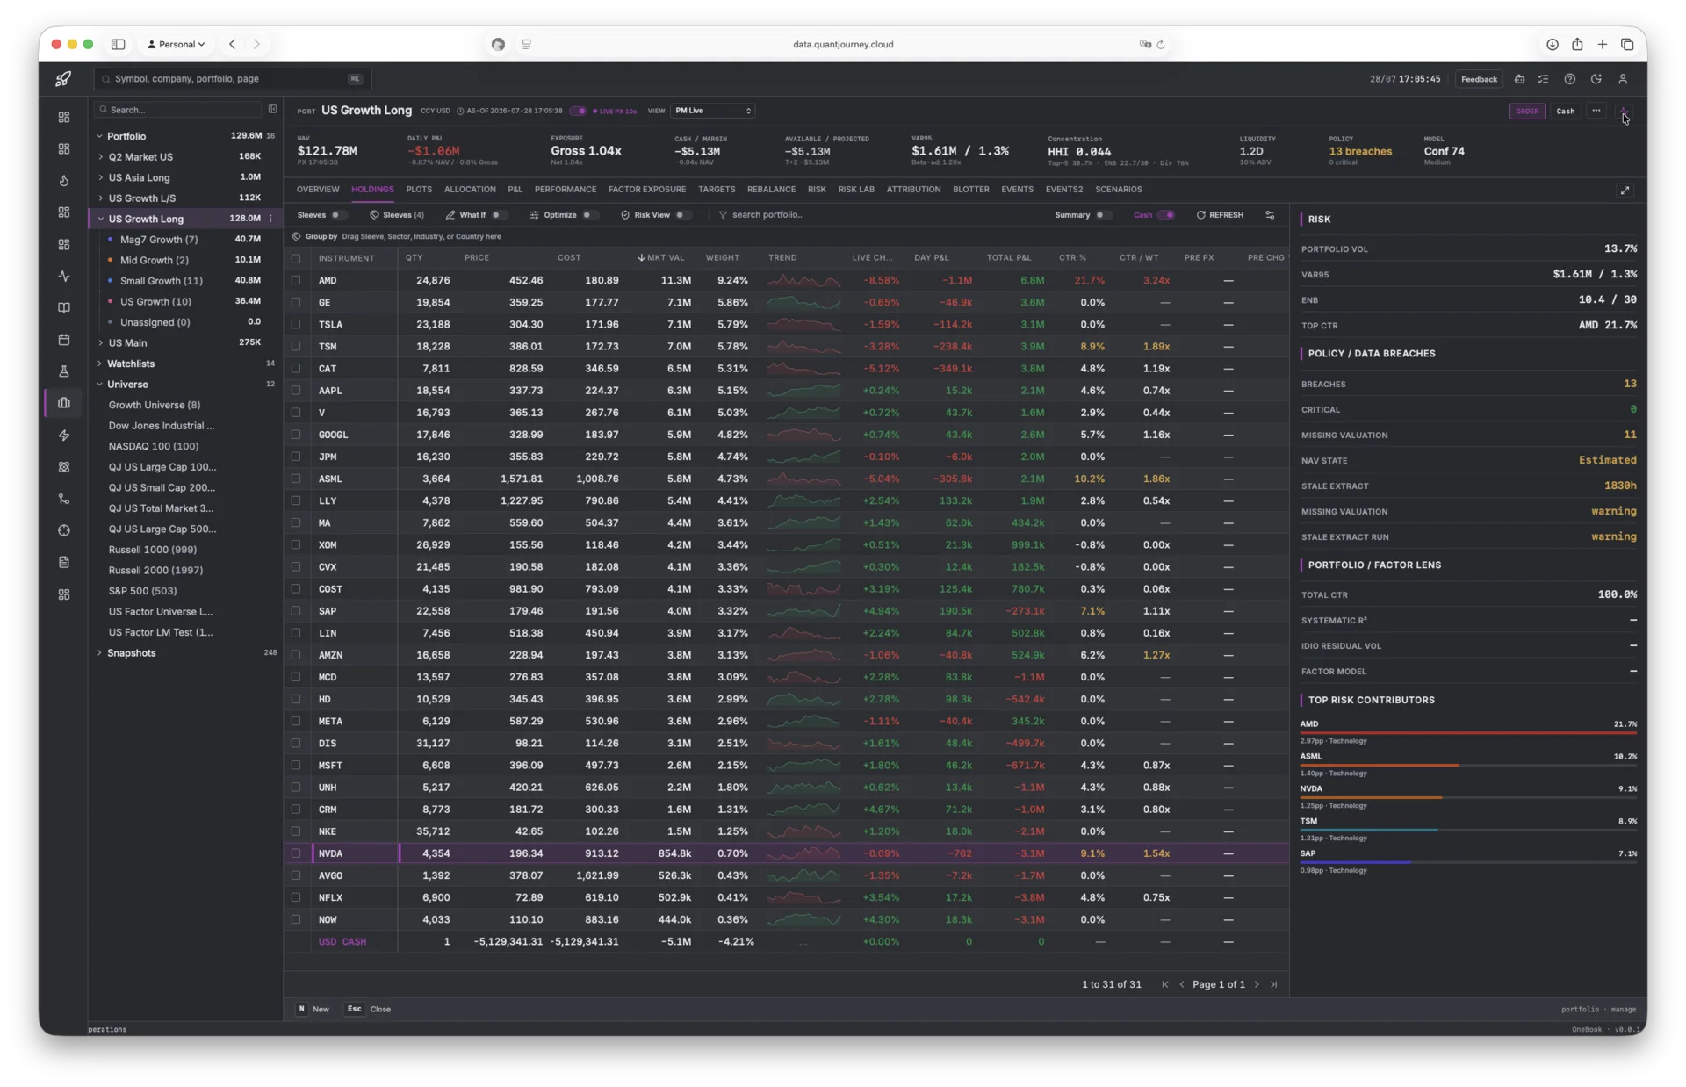Expand the US Main portfolio
The width and height of the screenshot is (1686, 1087).
coord(100,343)
